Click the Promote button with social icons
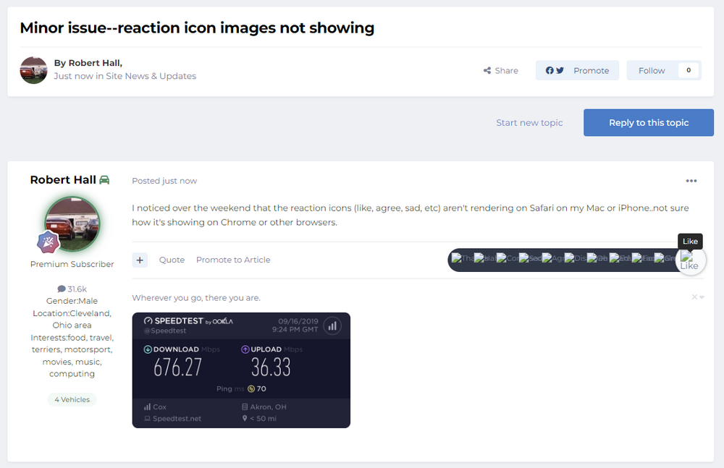The width and height of the screenshot is (724, 468). (577, 71)
